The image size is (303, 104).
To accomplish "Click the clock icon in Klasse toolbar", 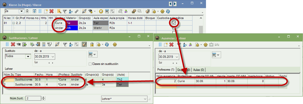I will click(101, 11).
